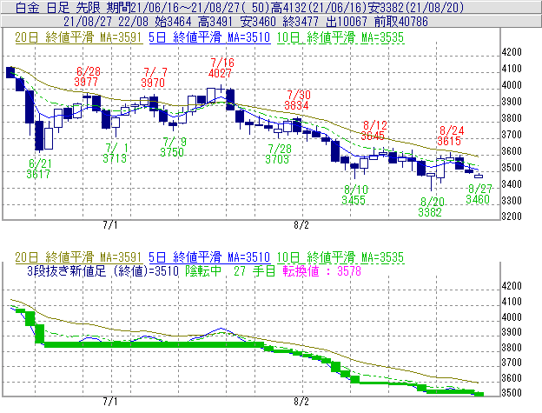Viewport: 542px width, 413px height.
Task: Click the 転換値 : 3578 reversal value
Action: [x=321, y=270]
